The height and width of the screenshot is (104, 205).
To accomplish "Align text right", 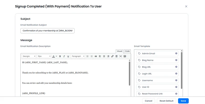I will [x=108, y=56].
